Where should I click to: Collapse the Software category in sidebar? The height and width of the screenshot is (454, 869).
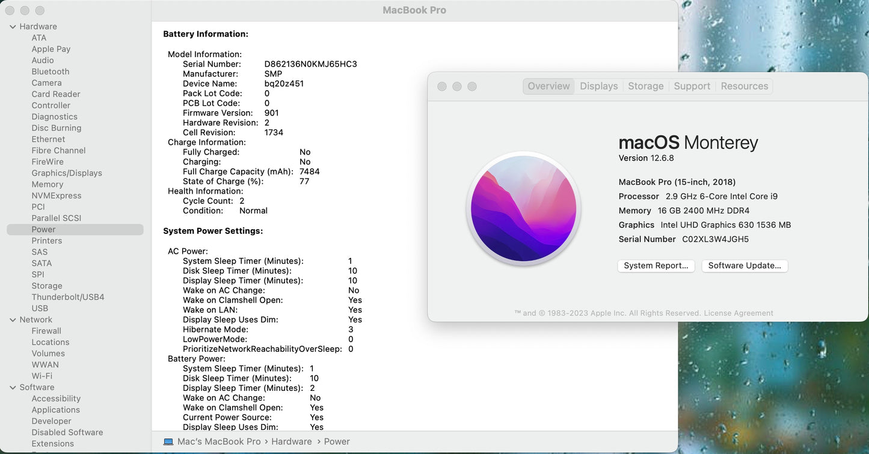point(13,388)
